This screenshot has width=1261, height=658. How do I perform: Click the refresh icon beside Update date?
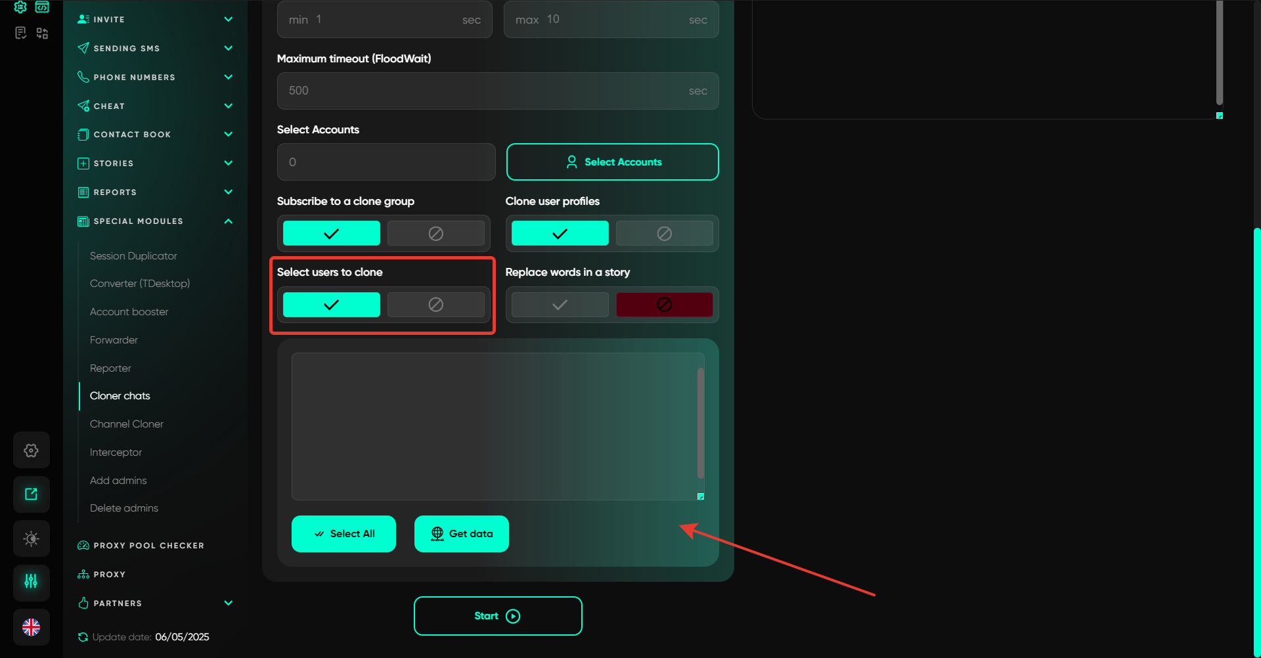pyautogui.click(x=83, y=637)
